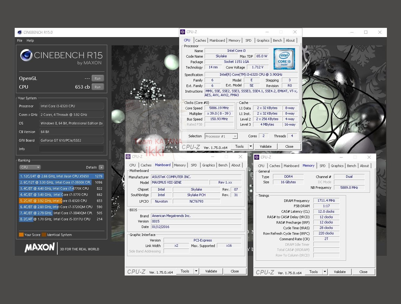Switch to Graphics tab in top CPU-Z window
401x304 pixels.
[263, 40]
